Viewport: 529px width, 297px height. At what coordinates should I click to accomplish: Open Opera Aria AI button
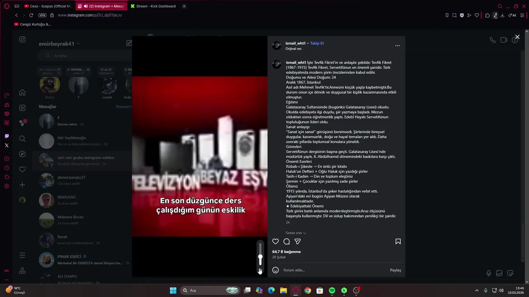[512, 15]
